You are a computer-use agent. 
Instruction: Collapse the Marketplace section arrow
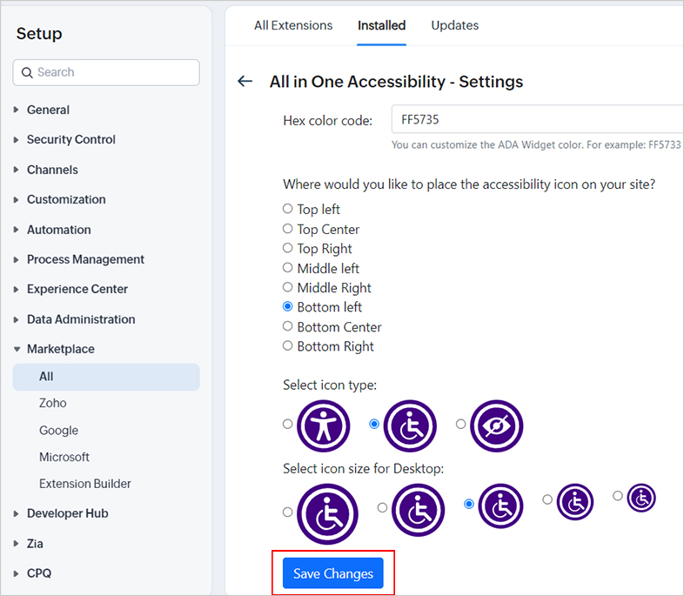17,349
